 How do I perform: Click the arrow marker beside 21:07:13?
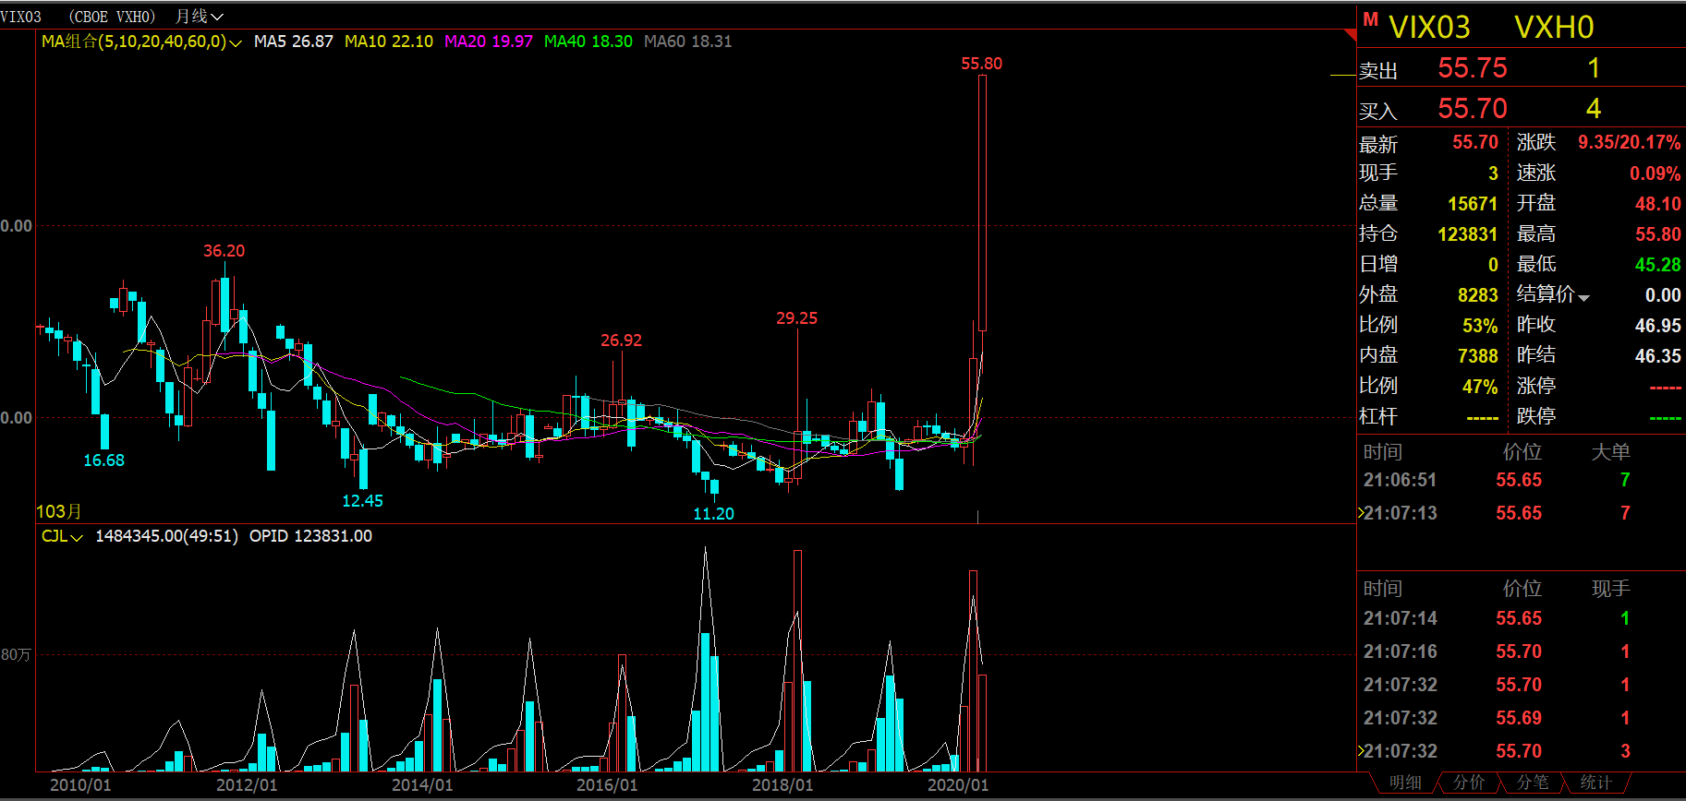[x=1360, y=513]
